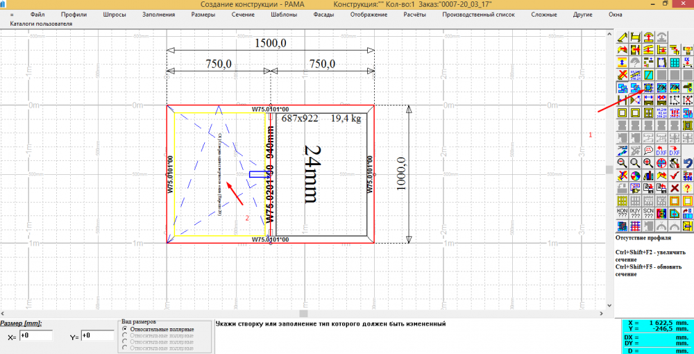Click the DXF export icon with right arrow
The image size is (694, 354).
click(675, 150)
